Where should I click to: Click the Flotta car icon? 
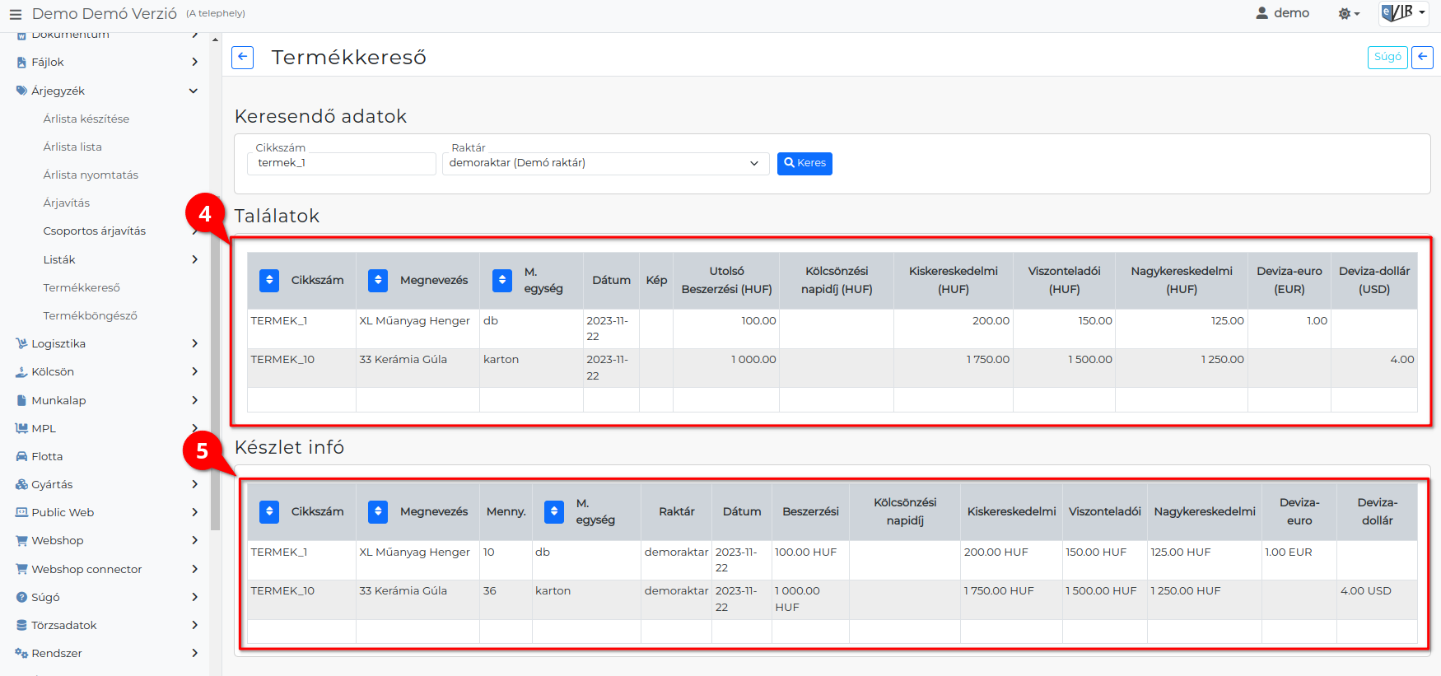21,456
